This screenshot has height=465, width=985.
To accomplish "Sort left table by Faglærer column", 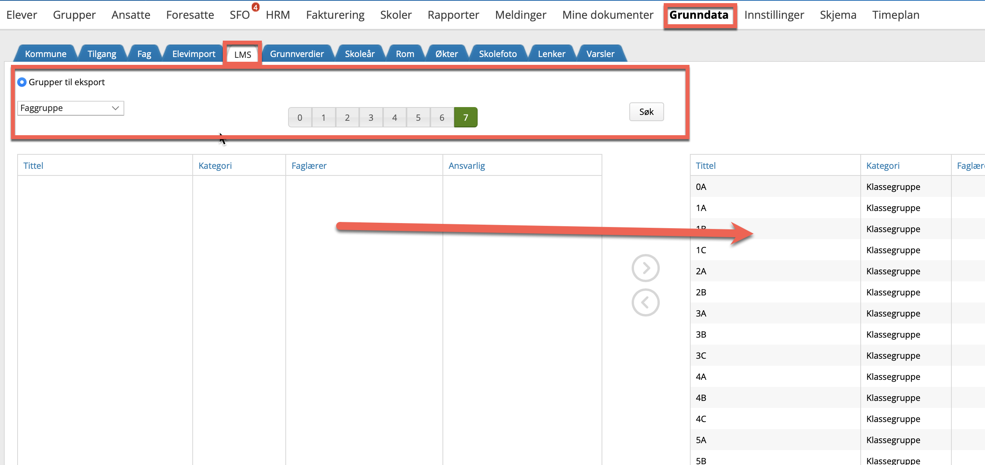I will [x=309, y=166].
